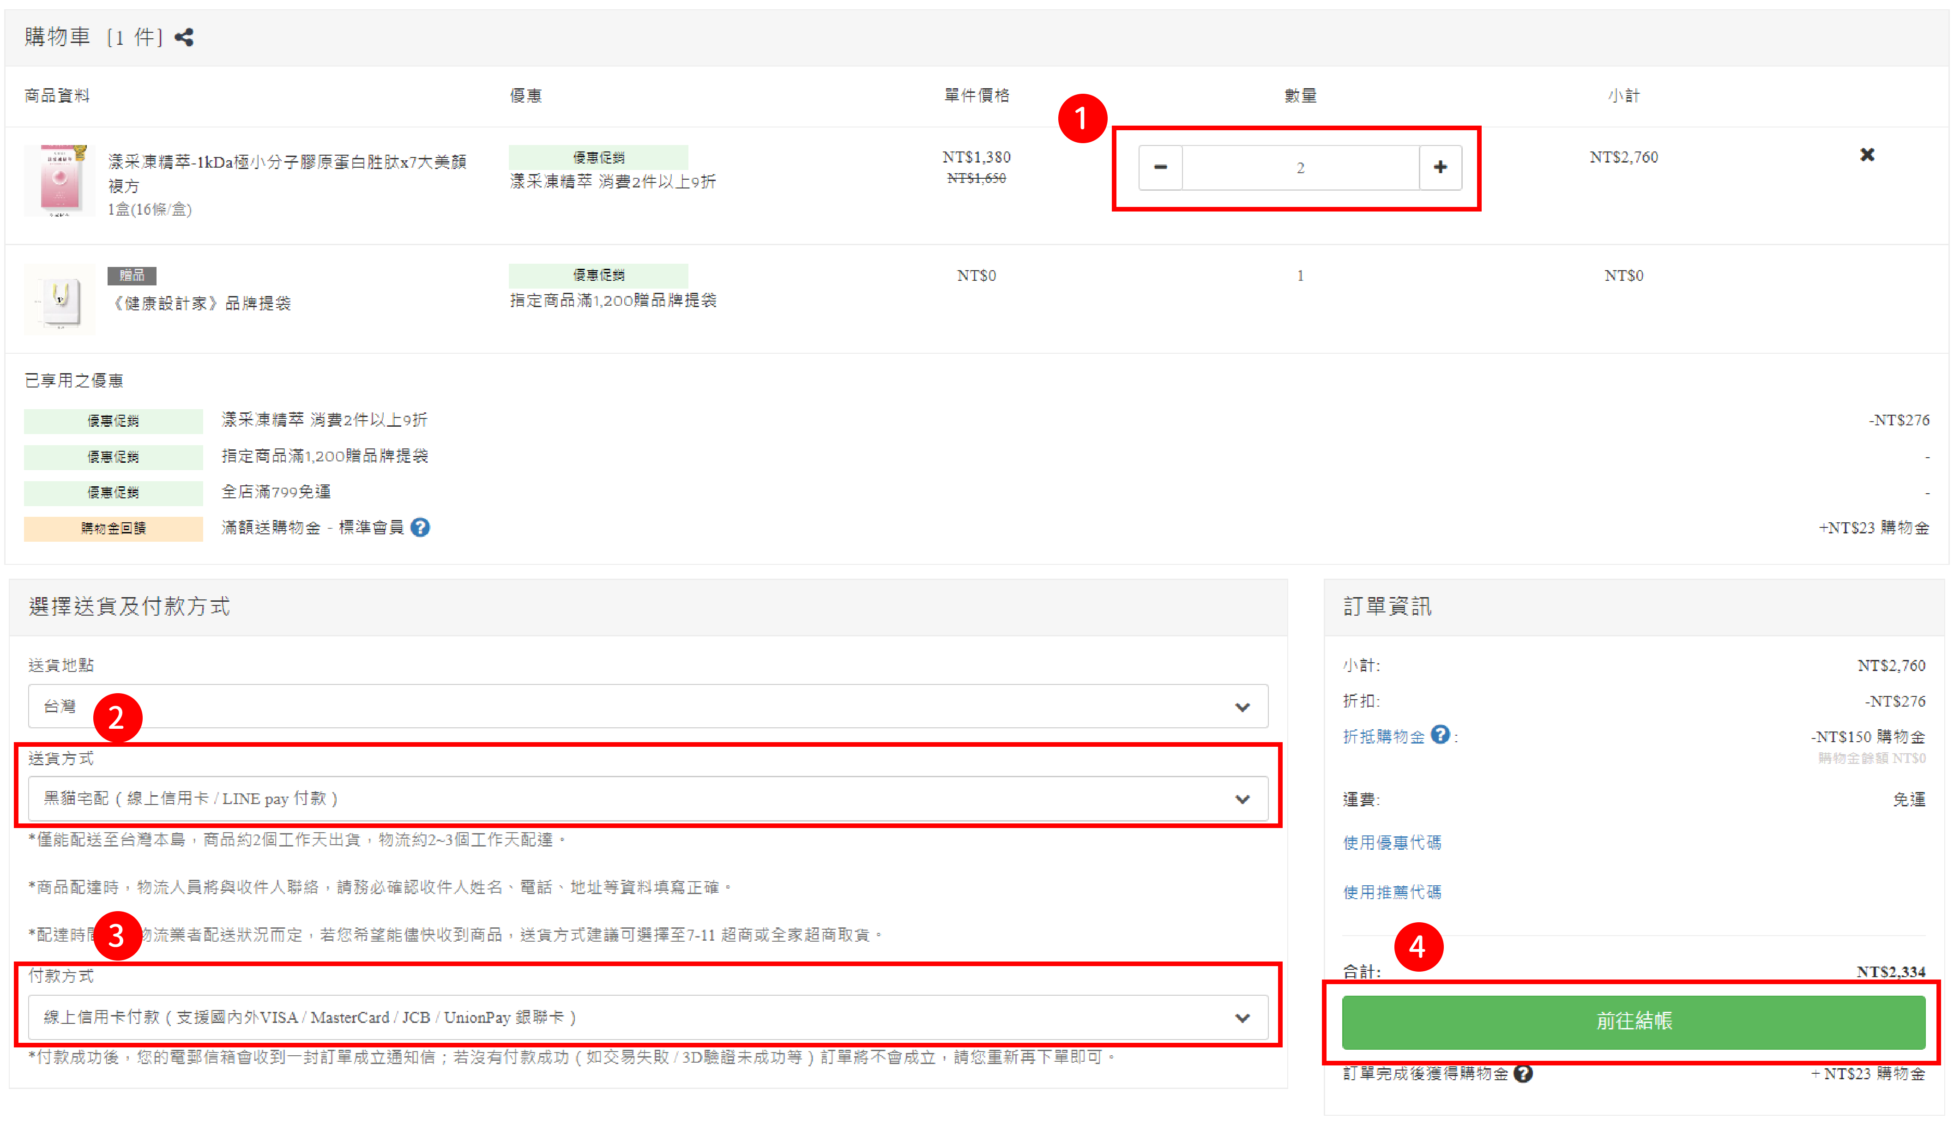Open the 付款方式 credit card dropdown
Screen dimensions: 1954x1125
click(647, 1017)
